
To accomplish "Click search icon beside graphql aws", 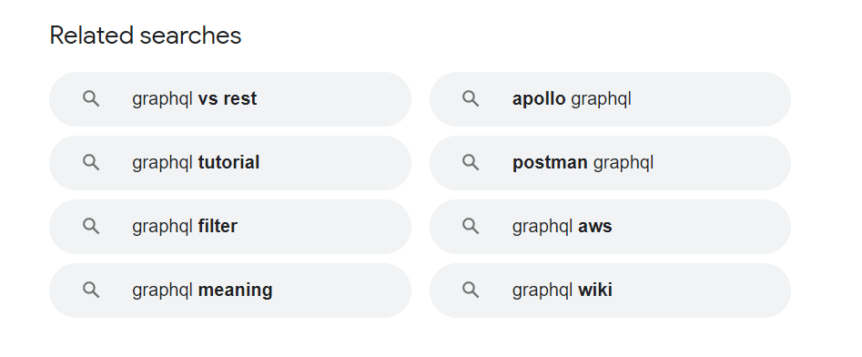I will pos(471,227).
